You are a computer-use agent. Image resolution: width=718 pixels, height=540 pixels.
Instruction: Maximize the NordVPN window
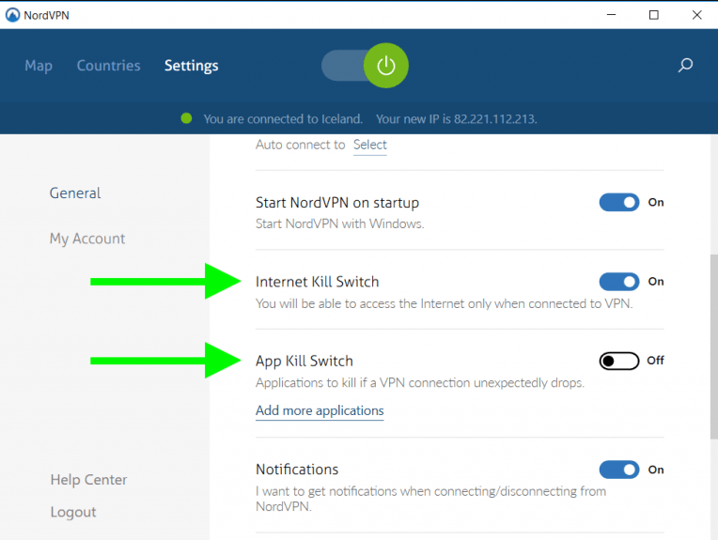tap(653, 14)
